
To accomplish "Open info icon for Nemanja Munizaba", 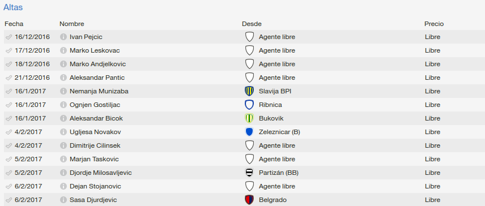I will pos(63,92).
